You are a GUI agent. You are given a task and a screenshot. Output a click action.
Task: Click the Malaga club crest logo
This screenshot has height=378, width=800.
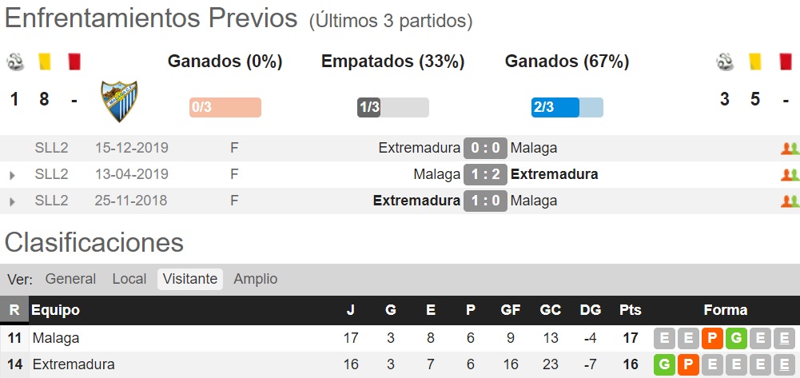point(119,101)
